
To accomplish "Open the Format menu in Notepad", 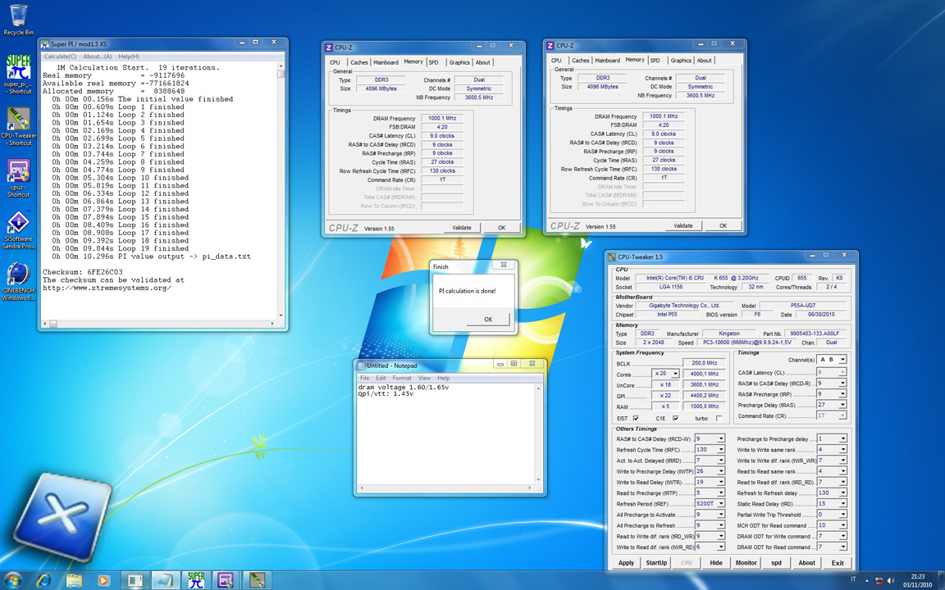I will [402, 378].
